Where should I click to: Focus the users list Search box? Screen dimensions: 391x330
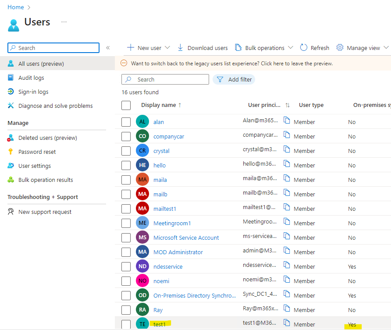165,79
